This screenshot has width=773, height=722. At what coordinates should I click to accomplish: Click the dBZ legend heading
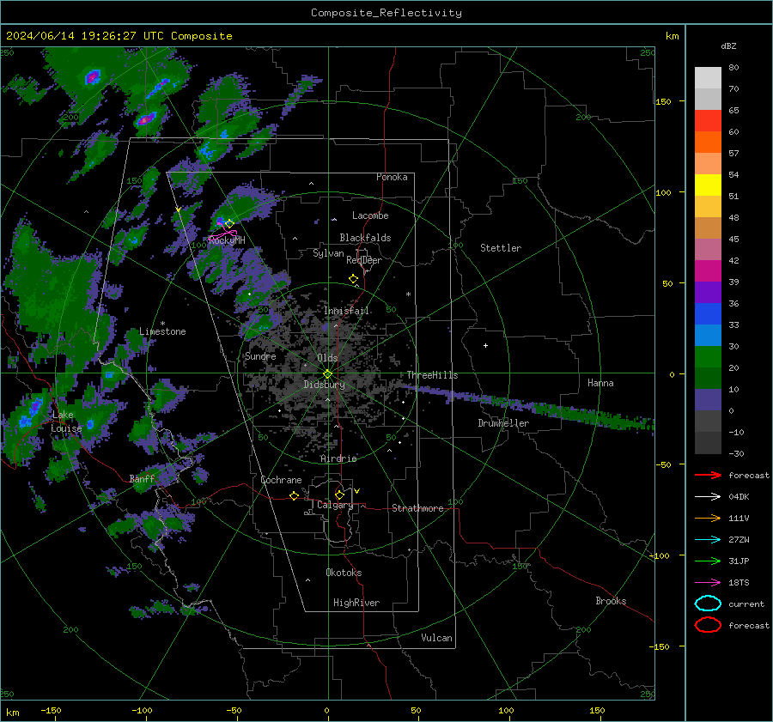point(728,46)
